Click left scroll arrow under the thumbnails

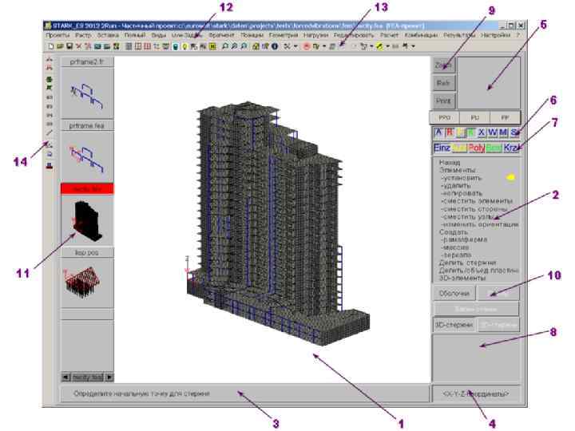(x=65, y=377)
